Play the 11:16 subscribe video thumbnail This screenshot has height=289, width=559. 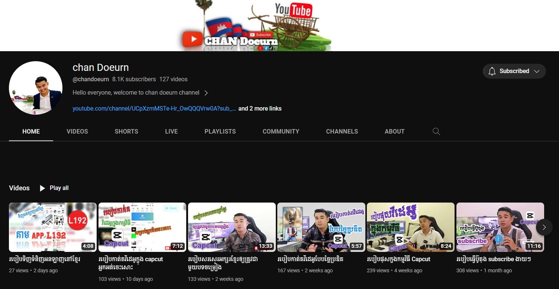click(500, 227)
